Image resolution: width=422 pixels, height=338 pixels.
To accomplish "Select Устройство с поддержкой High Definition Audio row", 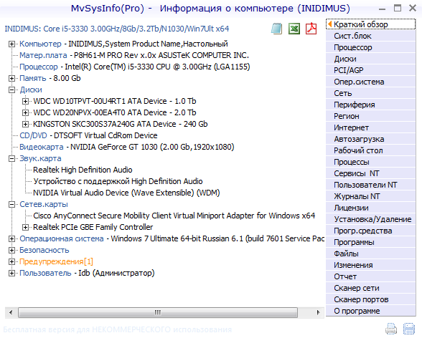I will click(118, 181).
